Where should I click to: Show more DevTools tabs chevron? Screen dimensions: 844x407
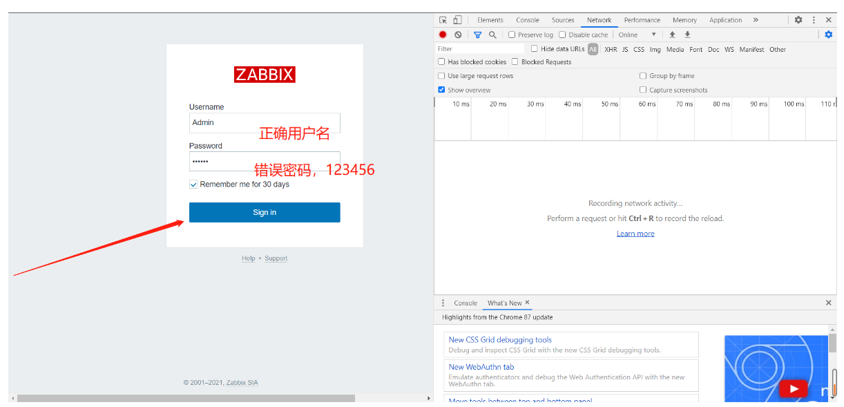point(756,20)
